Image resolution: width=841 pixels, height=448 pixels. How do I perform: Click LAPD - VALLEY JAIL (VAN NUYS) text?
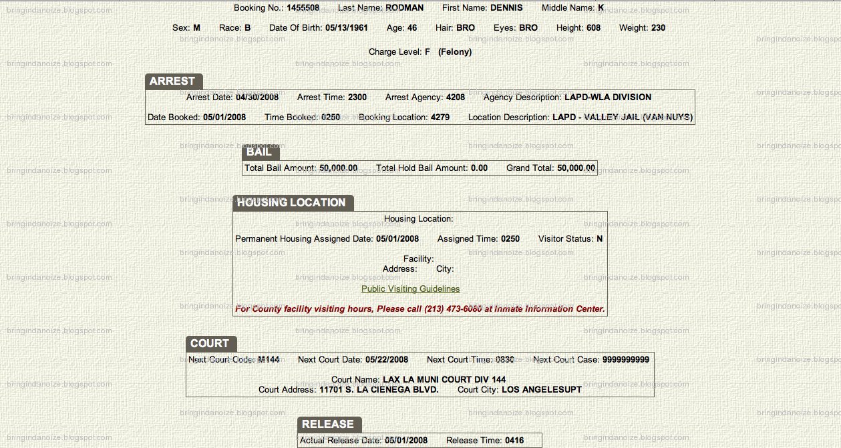(x=623, y=118)
